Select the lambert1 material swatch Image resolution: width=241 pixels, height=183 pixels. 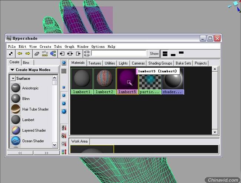coord(82,81)
